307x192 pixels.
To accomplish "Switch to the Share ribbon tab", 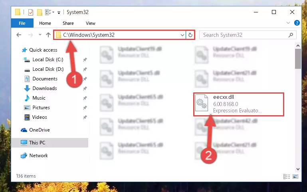I will pyautogui.click(x=68, y=23).
